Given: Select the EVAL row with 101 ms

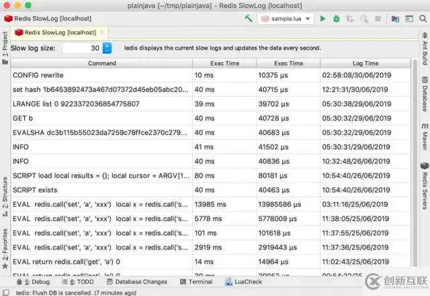Looking at the screenshot, I should tap(211, 233).
